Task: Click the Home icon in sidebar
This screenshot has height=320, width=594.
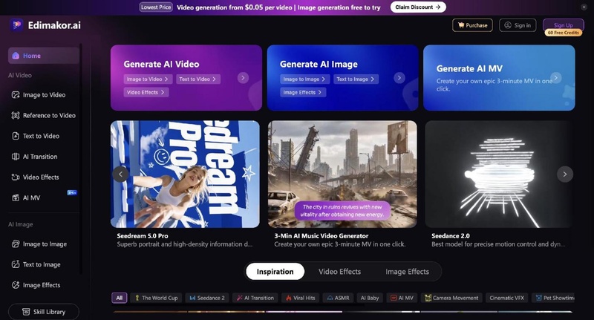Action: pos(16,56)
